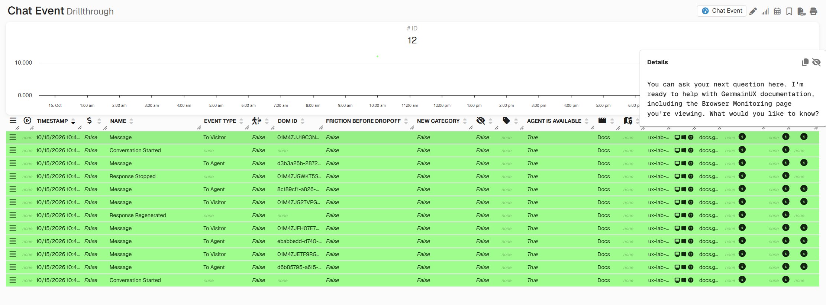Click the eye-slash column header icon

pyautogui.click(x=481, y=121)
